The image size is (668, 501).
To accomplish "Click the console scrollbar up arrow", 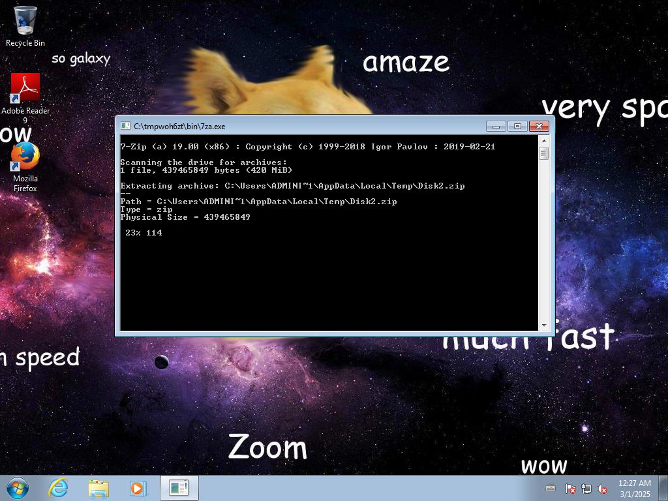I will [543, 140].
